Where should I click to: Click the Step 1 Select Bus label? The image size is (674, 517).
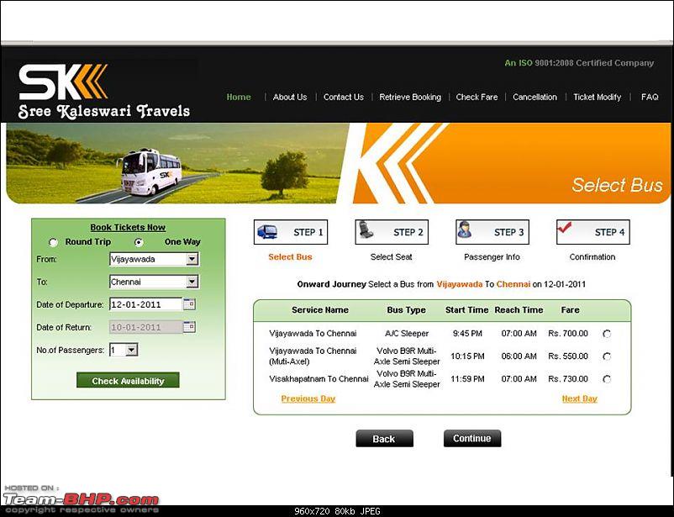click(x=290, y=257)
